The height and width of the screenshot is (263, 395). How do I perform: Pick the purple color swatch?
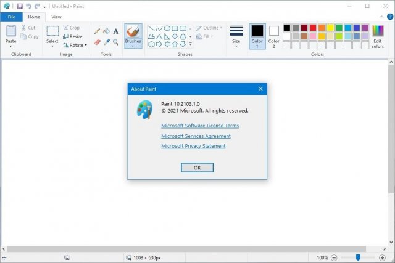[365, 28]
